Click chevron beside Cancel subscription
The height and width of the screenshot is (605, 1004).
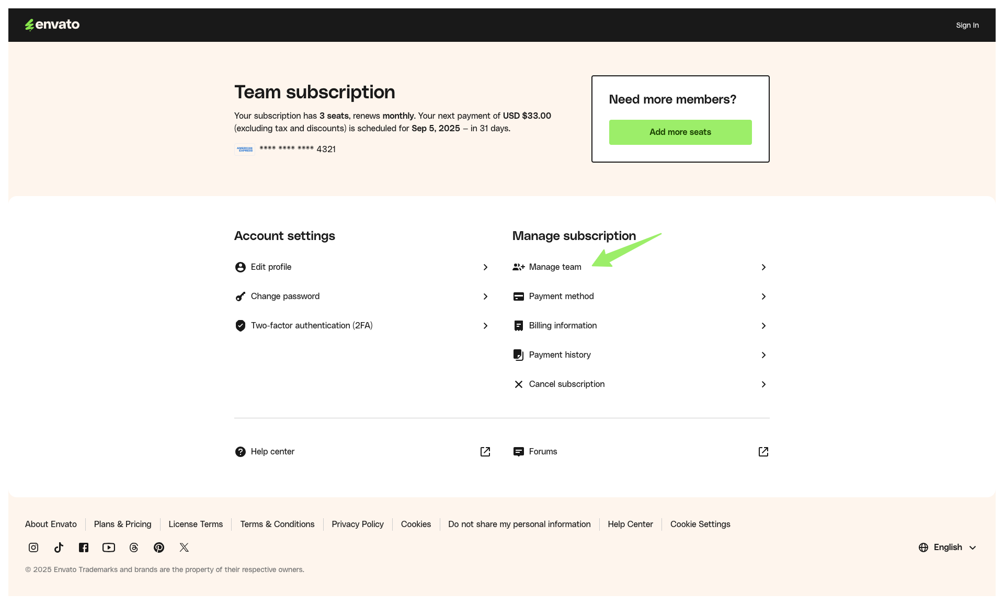tap(763, 384)
